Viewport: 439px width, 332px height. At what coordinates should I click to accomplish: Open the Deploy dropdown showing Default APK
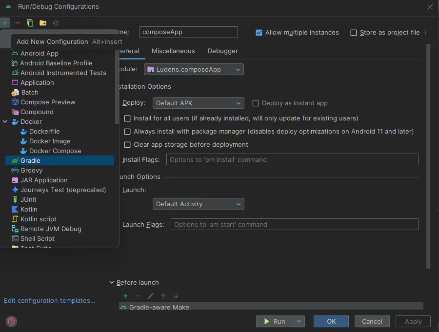[198, 103]
